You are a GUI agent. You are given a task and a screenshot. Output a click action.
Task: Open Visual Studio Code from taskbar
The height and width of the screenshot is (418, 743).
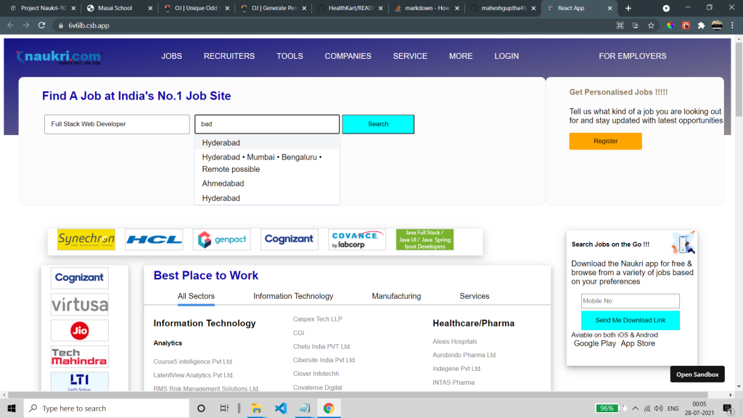(281, 409)
